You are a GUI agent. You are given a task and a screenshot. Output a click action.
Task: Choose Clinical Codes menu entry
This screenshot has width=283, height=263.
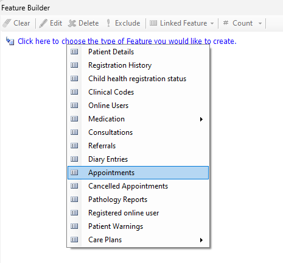coord(138,92)
